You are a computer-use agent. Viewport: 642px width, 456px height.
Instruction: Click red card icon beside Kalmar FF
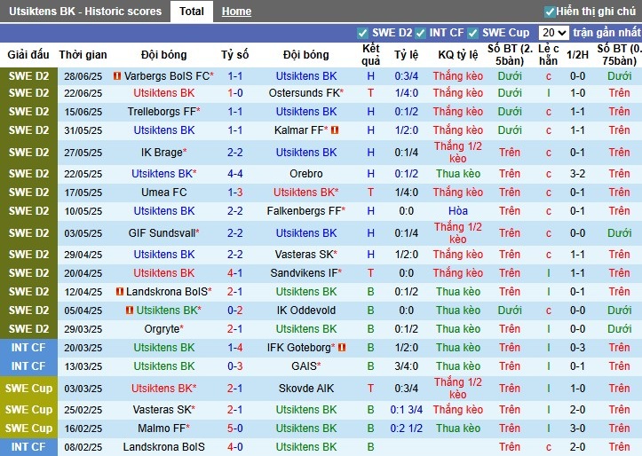click(x=335, y=130)
